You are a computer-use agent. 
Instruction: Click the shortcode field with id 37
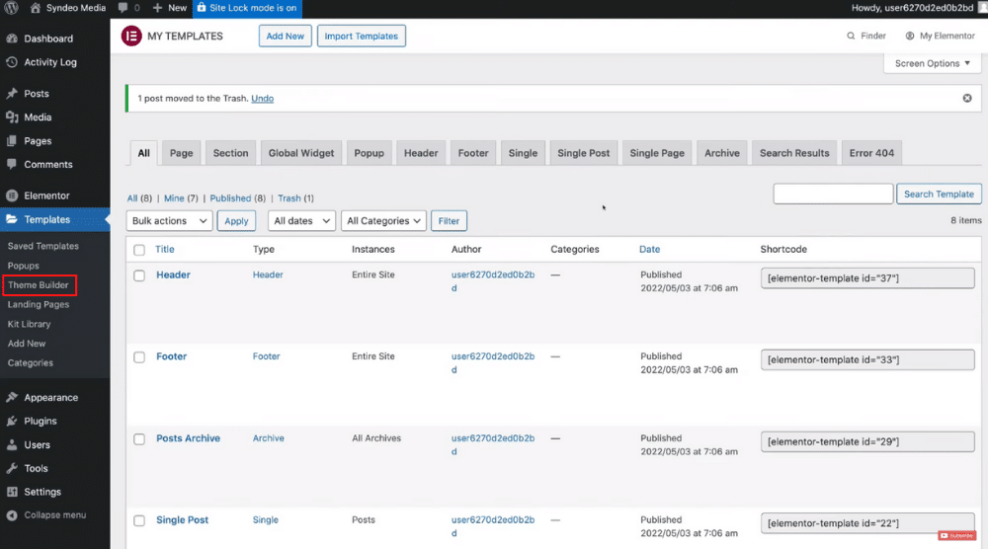[x=867, y=278]
